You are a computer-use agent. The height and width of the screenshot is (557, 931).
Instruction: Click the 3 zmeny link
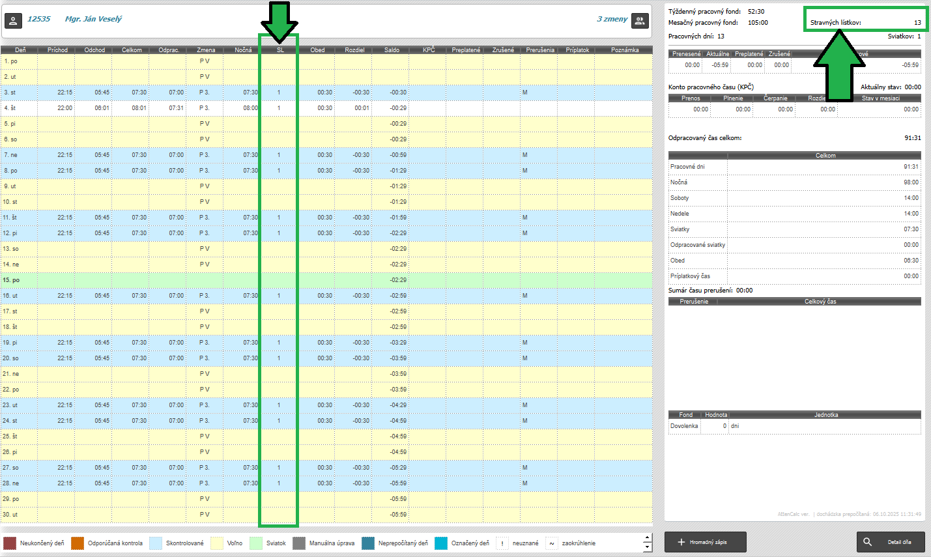click(612, 19)
